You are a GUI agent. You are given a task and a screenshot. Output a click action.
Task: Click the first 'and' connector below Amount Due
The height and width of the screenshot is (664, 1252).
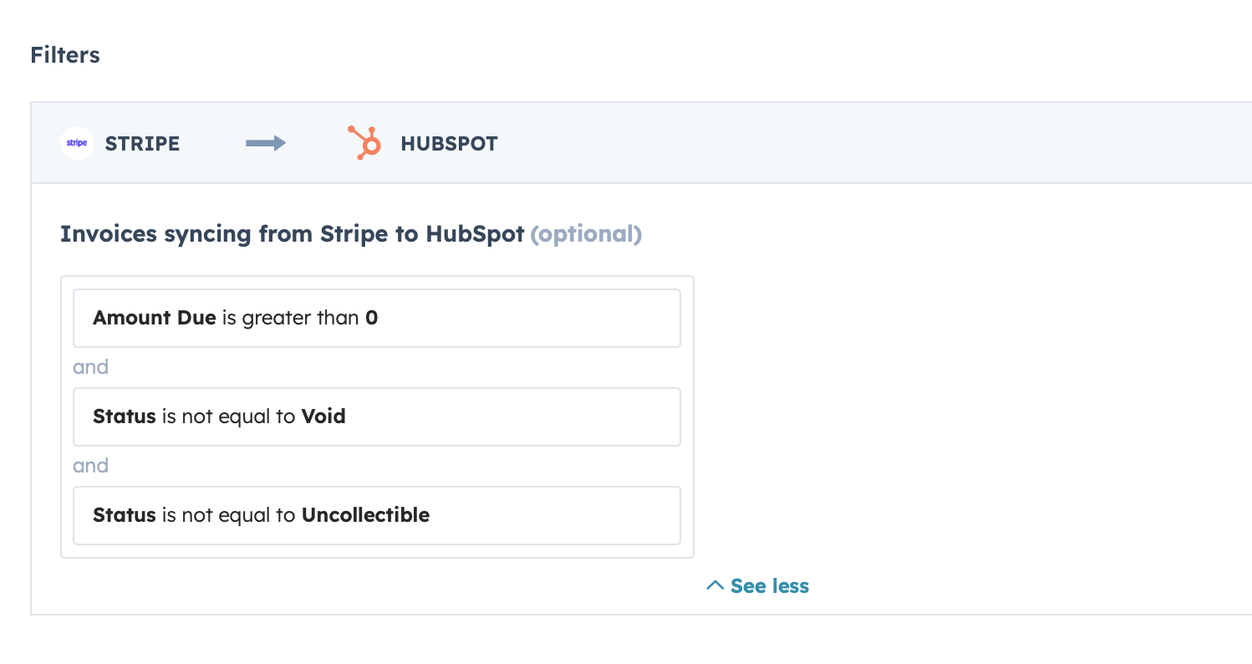pos(90,367)
